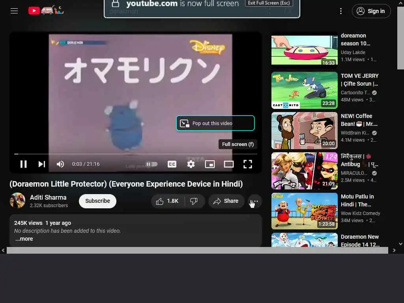
Task: Open the three-dot settings menu in header
Action: click(x=340, y=11)
